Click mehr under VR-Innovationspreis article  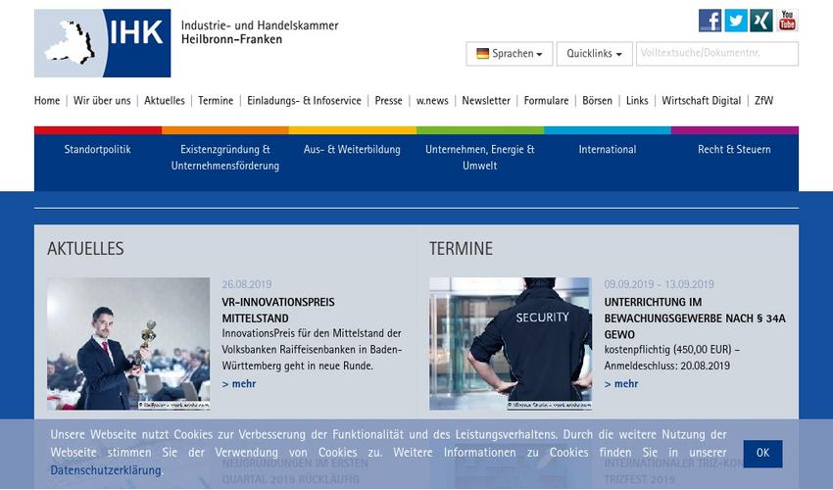[x=239, y=384]
